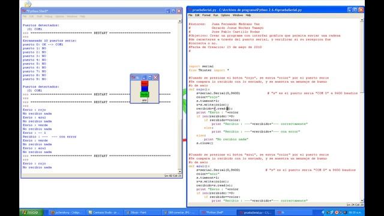Viewport: 384px width, 216px height.
Task: Open Run menu in the editor window
Action: pyautogui.click(x=215, y=15)
